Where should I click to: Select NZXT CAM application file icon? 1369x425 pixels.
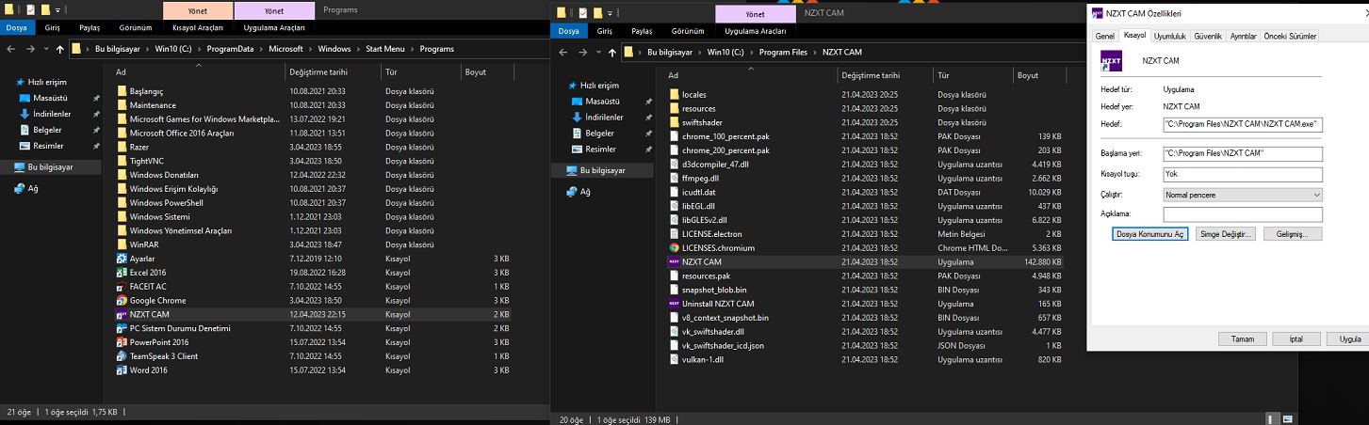(x=674, y=261)
